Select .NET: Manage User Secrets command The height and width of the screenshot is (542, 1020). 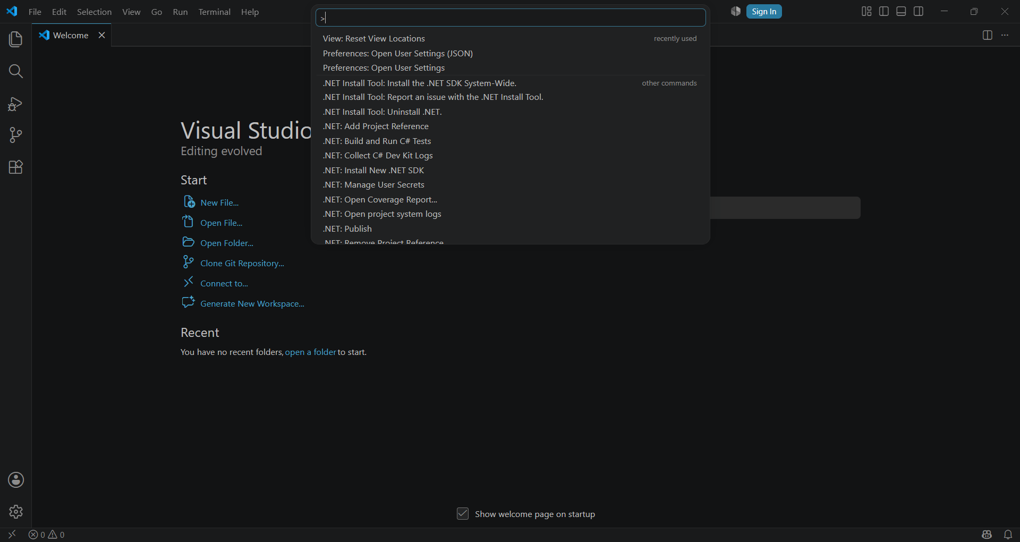coord(510,184)
